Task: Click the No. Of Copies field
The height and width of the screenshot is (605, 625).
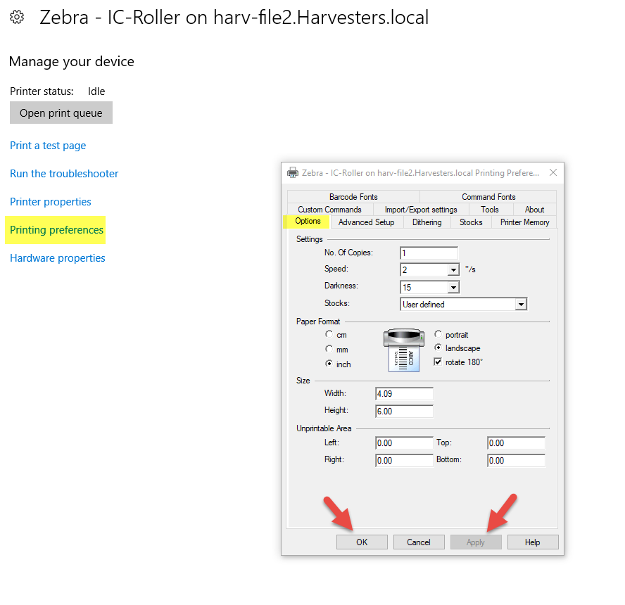Action: pyautogui.click(x=429, y=253)
